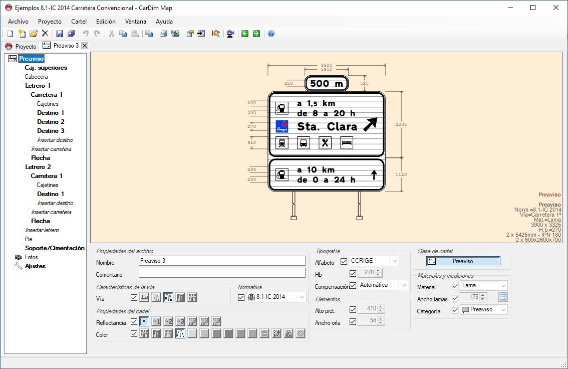This screenshot has height=369, width=568.
Task: Click the green left arrow navigation icon
Action: [x=245, y=34]
